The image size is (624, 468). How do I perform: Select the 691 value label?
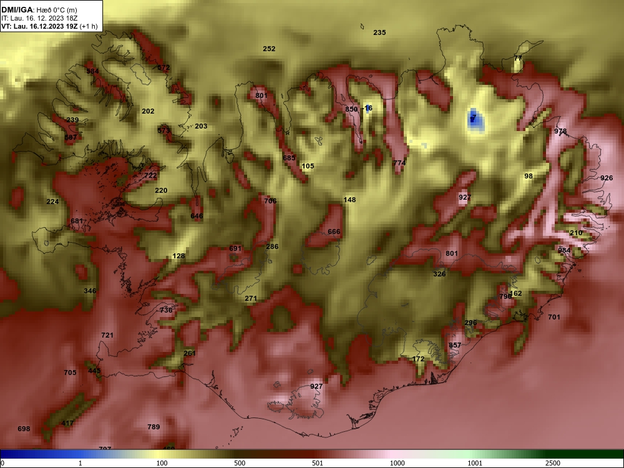coord(235,249)
